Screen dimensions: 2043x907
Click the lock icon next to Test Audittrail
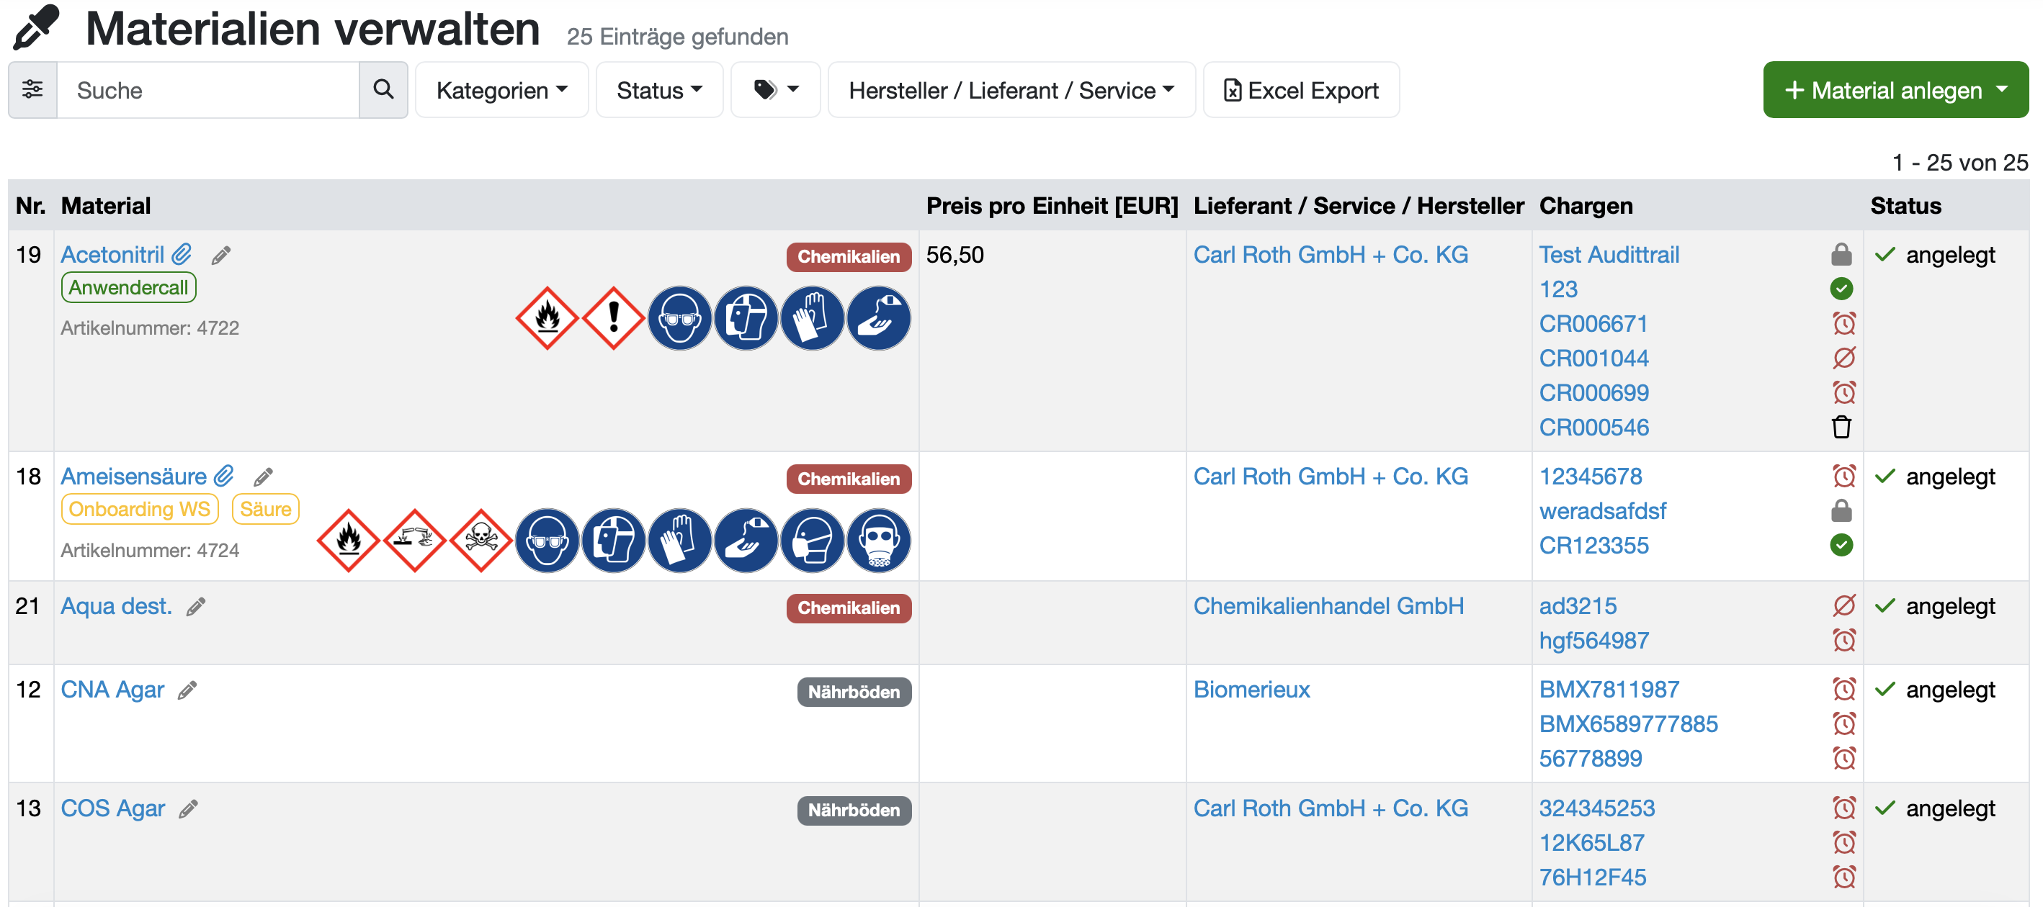point(1841,255)
